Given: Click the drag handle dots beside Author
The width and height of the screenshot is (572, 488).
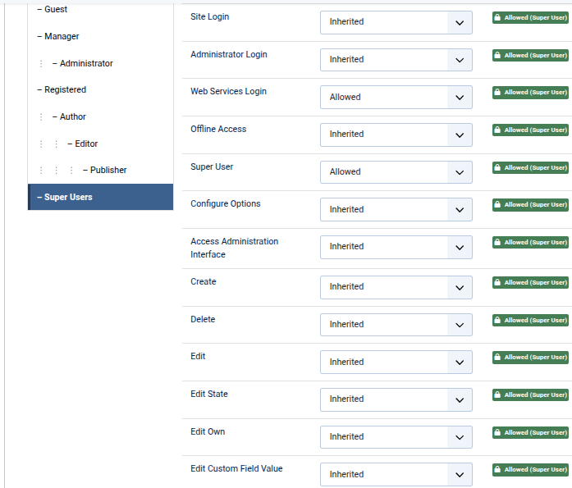Looking at the screenshot, I should tap(40, 117).
